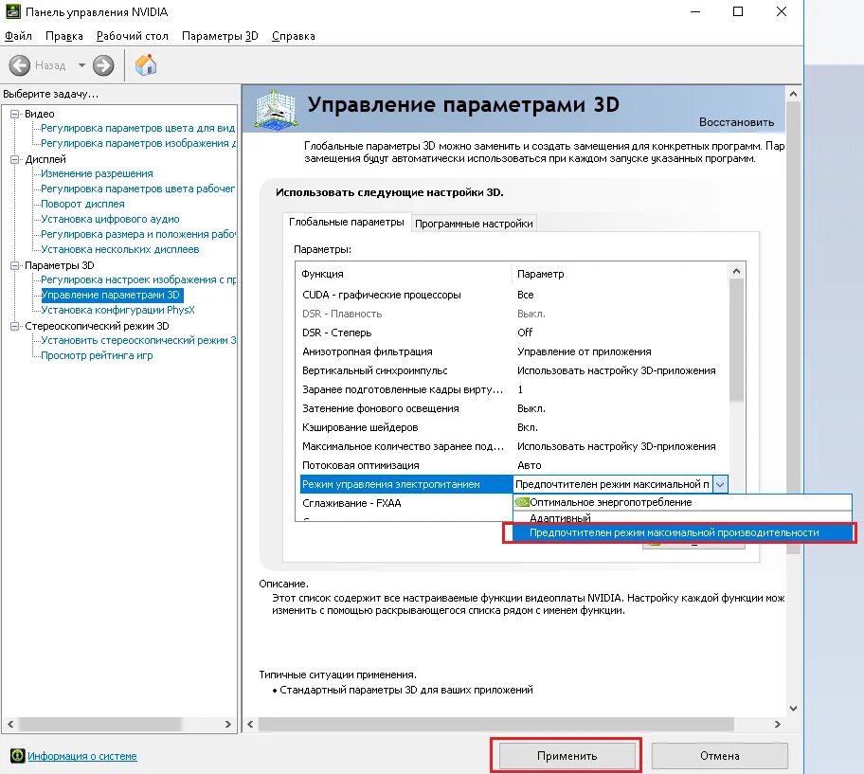Image resolution: width=864 pixels, height=774 pixels.
Task: Collapse Стереоскопический режим 3D node
Action: pos(14,326)
